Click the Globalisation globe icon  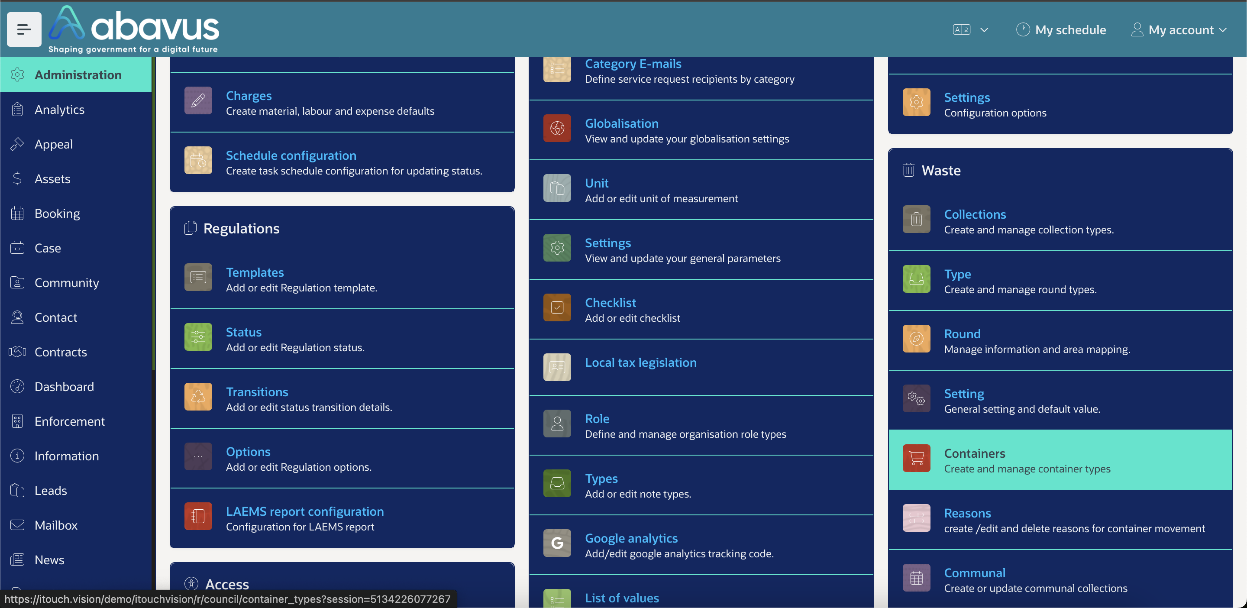(557, 128)
